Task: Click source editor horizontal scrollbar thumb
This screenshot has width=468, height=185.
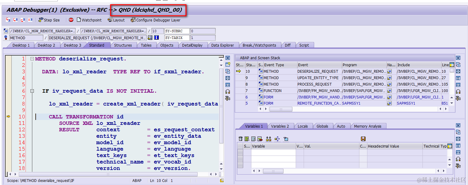Action: point(108,174)
